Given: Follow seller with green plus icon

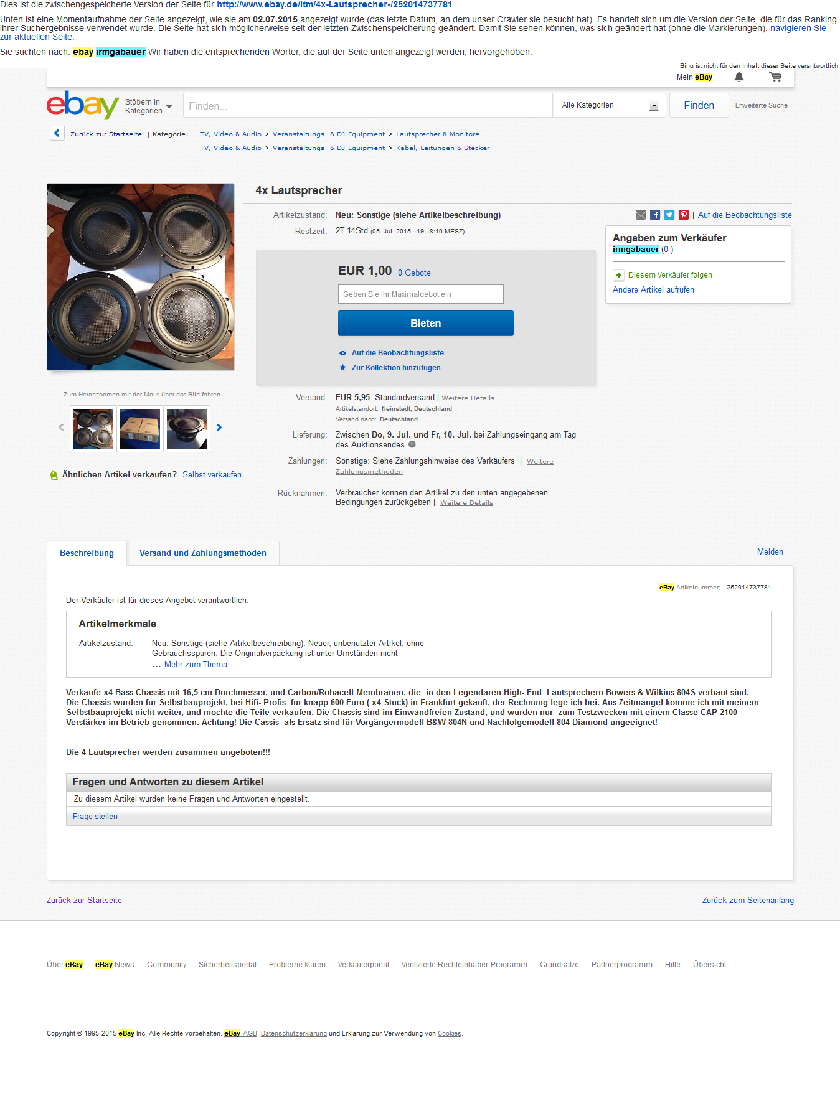Looking at the screenshot, I should click(x=618, y=275).
